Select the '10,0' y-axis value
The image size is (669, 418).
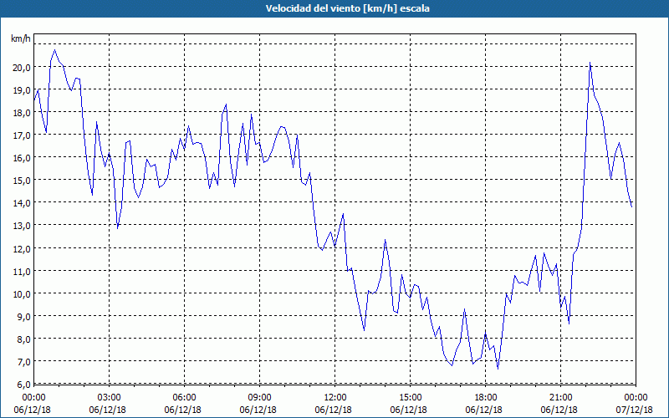(22, 293)
